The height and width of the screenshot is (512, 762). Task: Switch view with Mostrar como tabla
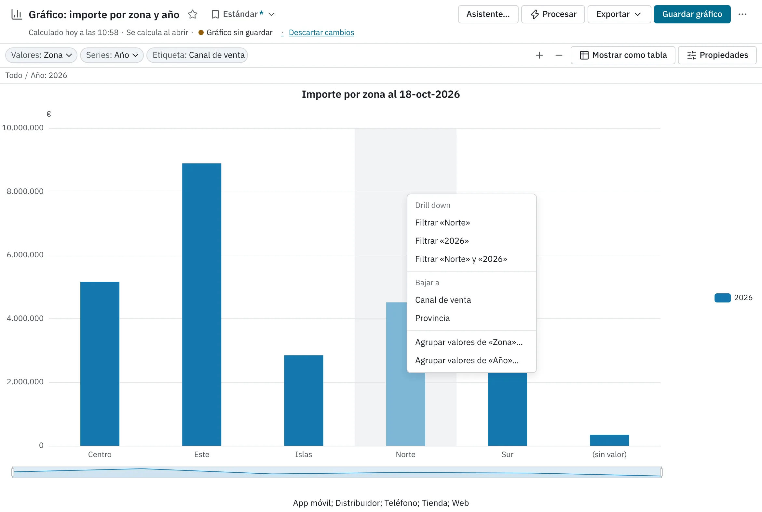coord(623,55)
